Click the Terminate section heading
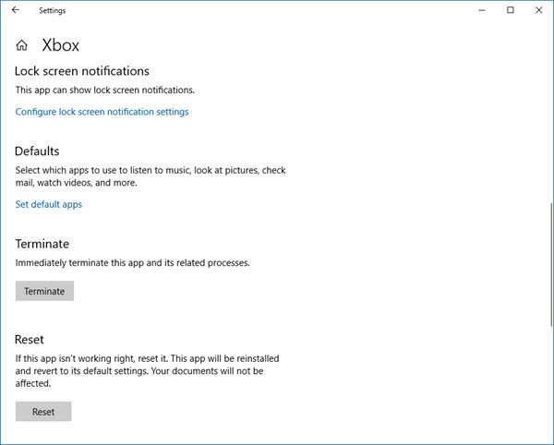 click(x=42, y=244)
